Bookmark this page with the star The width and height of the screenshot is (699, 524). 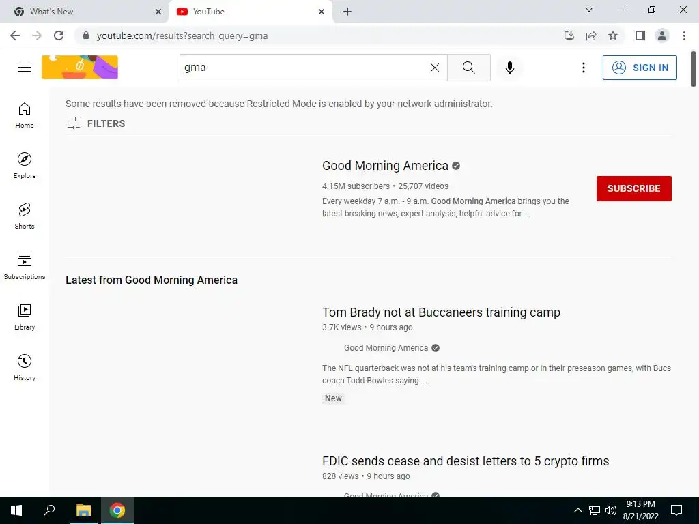[613, 35]
